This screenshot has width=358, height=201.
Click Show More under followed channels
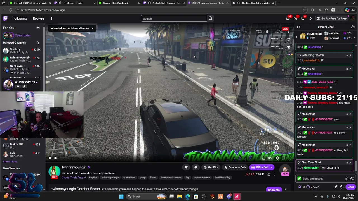coord(10,161)
